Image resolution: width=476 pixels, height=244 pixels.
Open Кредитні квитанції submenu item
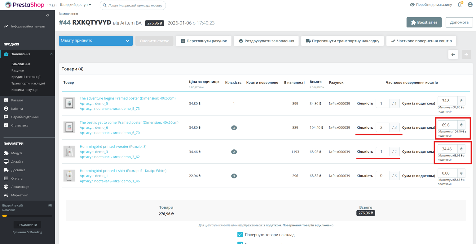(x=26, y=77)
